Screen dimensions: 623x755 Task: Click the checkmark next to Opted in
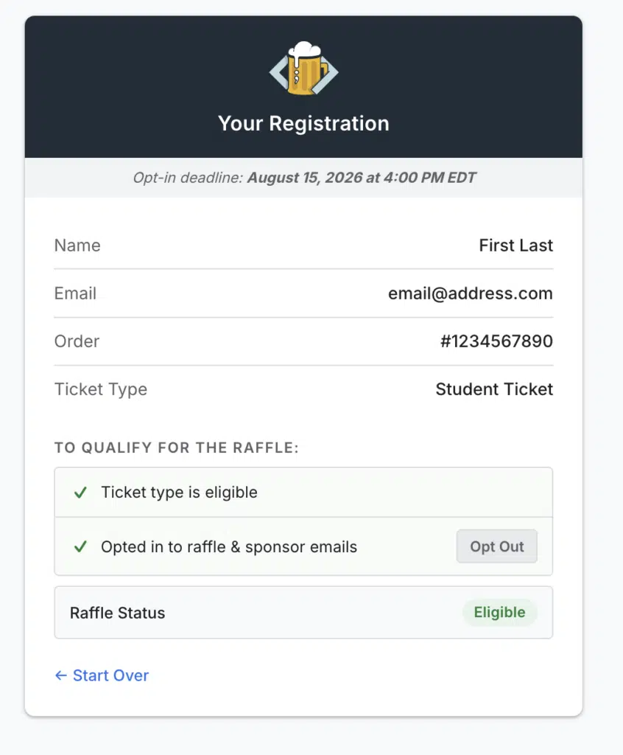coord(81,547)
